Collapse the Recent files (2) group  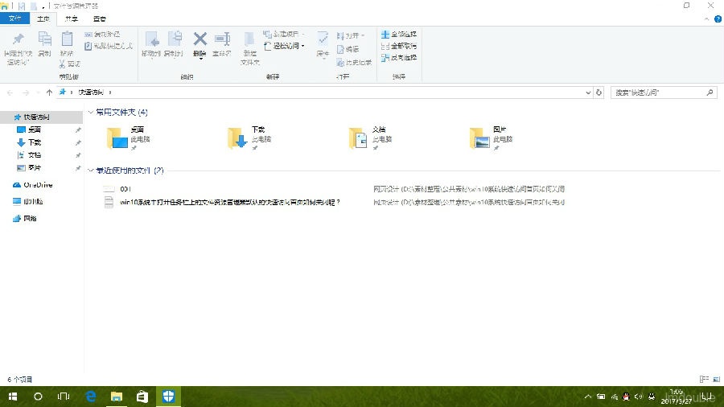[x=91, y=171]
